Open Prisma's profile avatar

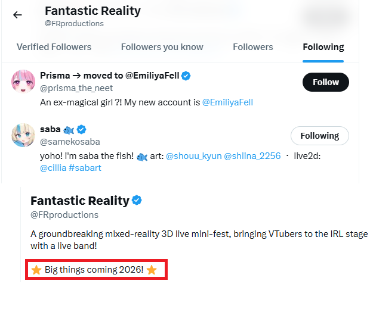point(23,81)
